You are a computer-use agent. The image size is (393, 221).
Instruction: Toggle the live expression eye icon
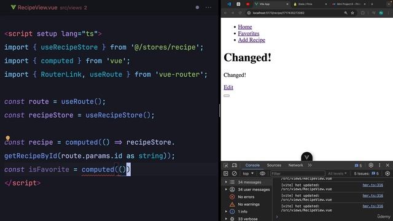pyautogui.click(x=262, y=173)
